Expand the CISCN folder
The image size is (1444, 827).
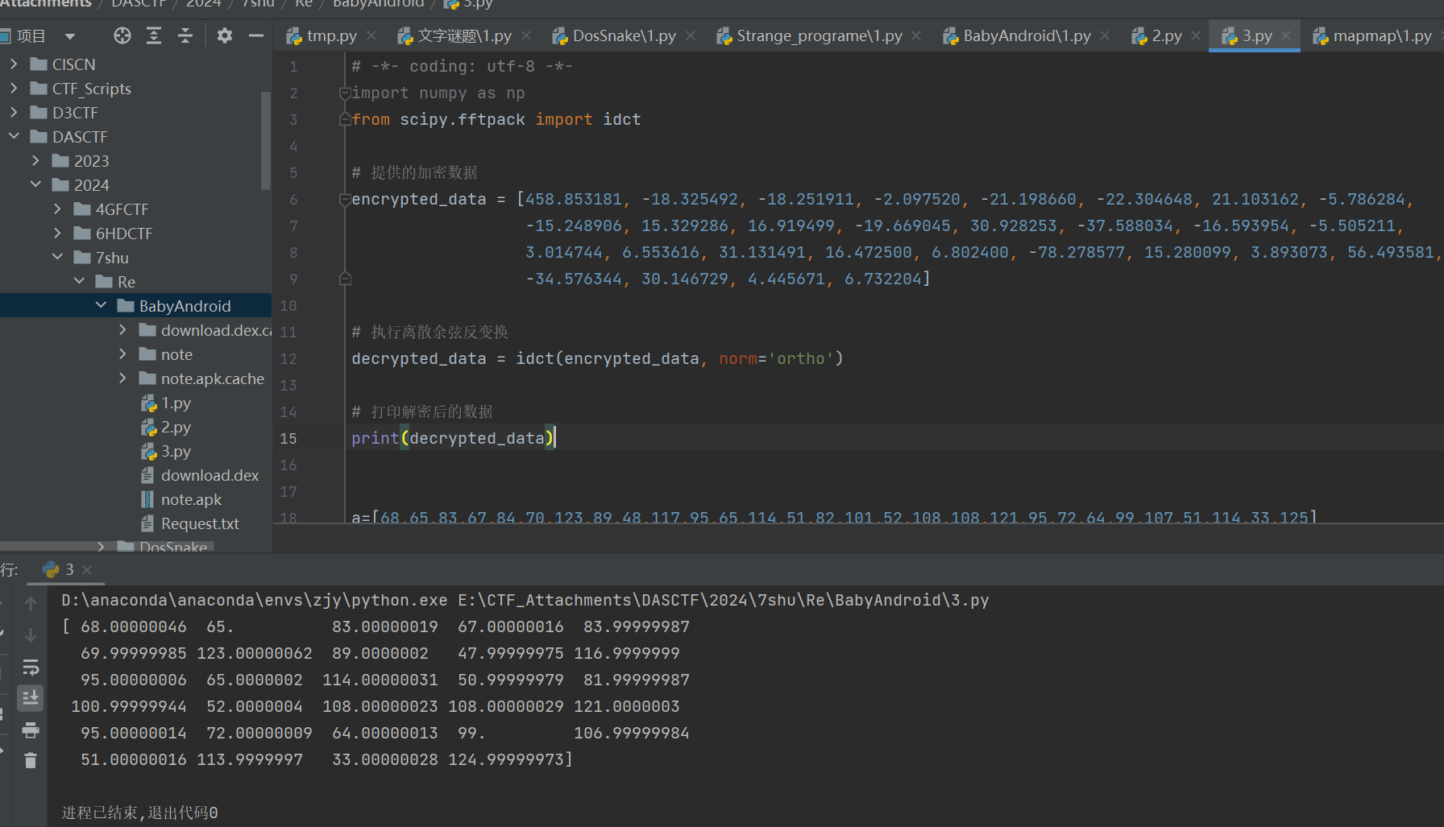(14, 63)
